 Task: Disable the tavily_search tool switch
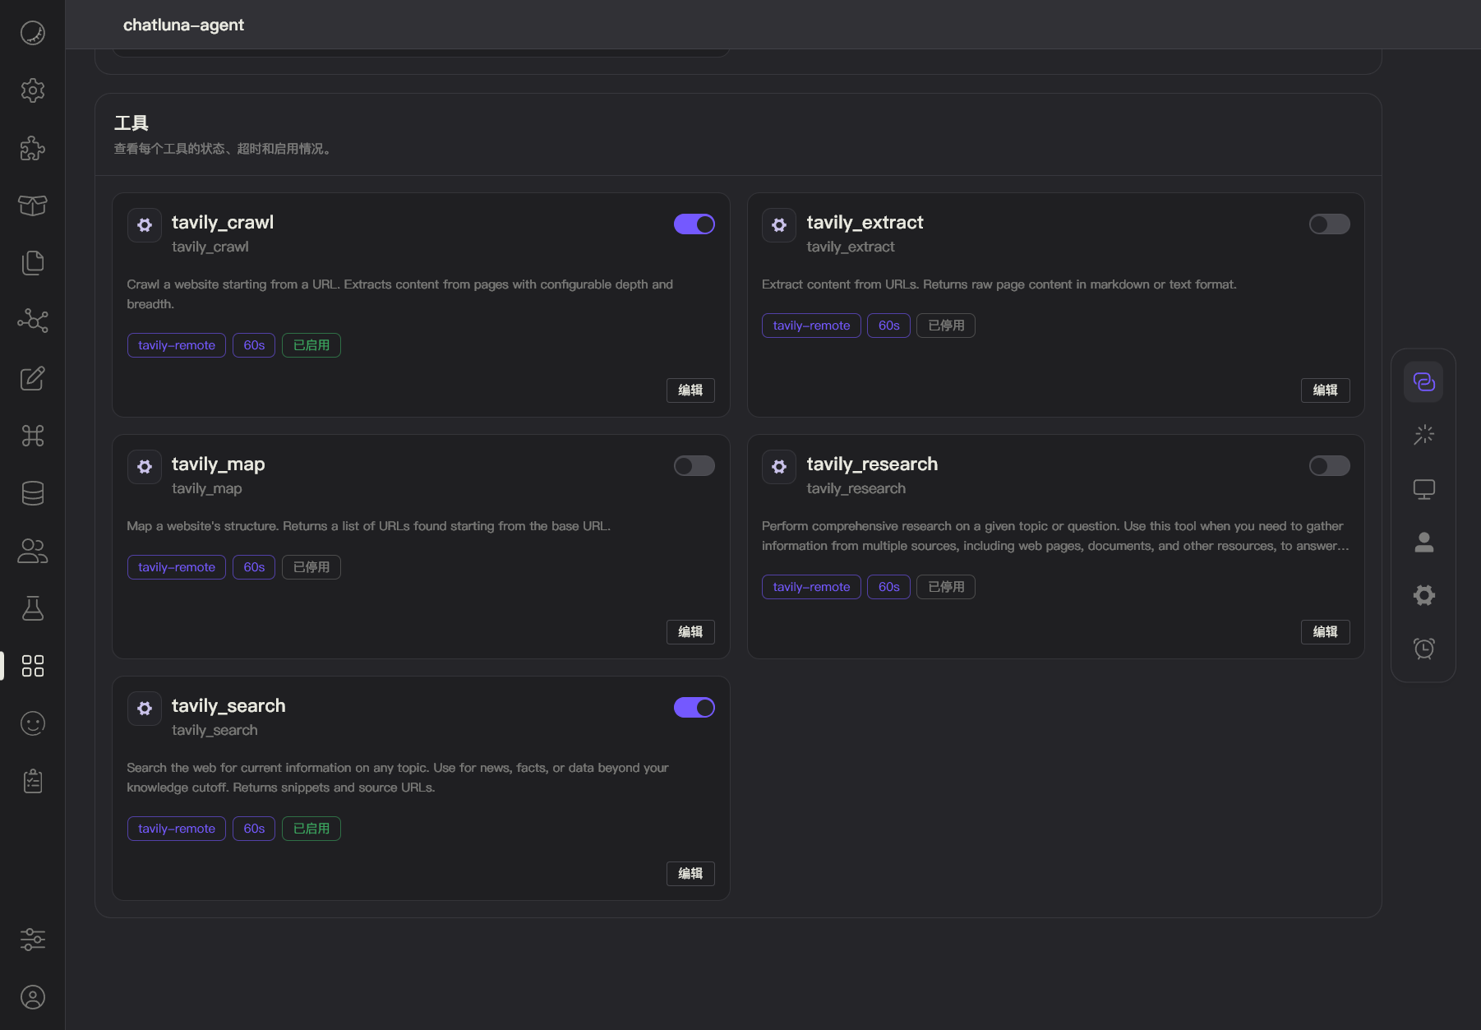694,708
